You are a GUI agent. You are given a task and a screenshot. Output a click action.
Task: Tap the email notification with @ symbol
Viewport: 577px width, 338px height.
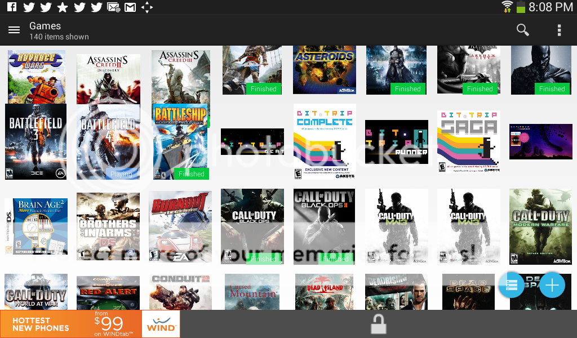click(x=113, y=7)
